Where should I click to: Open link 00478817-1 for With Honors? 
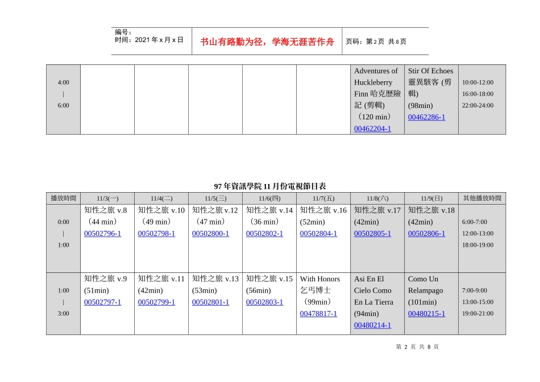click(318, 314)
